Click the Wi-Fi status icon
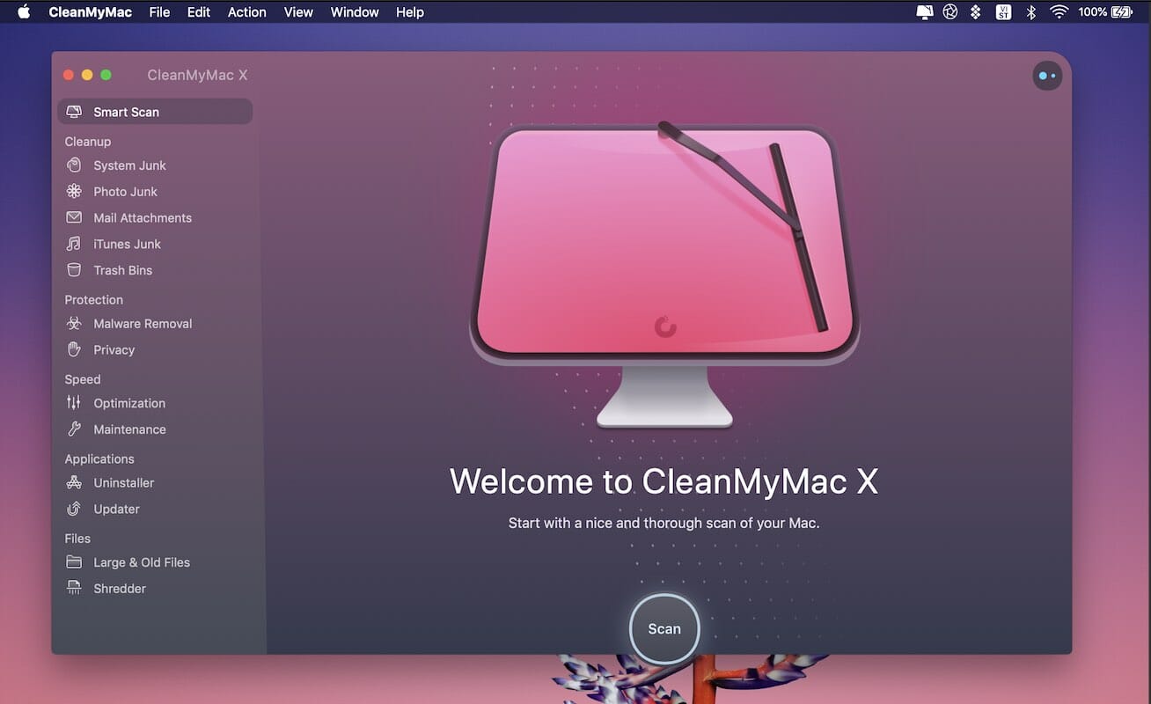Viewport: 1151px width, 704px height. (1059, 12)
